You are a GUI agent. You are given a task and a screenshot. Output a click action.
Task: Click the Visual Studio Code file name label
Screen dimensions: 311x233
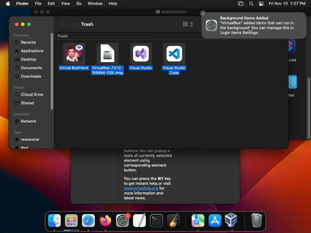pos(174,70)
